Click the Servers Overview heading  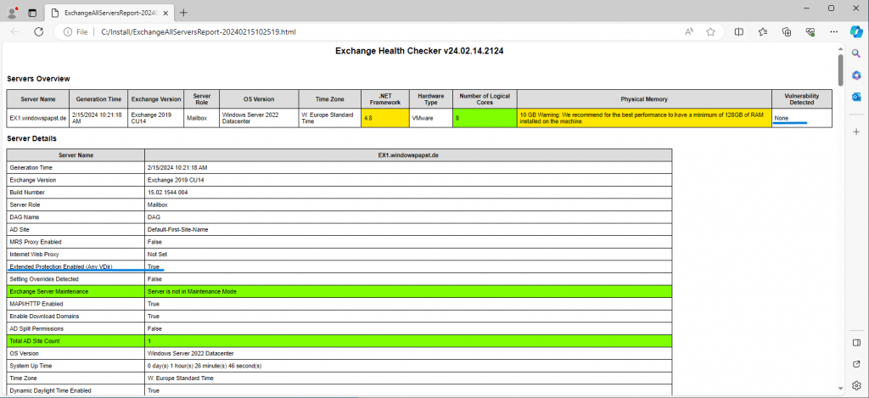click(x=38, y=79)
